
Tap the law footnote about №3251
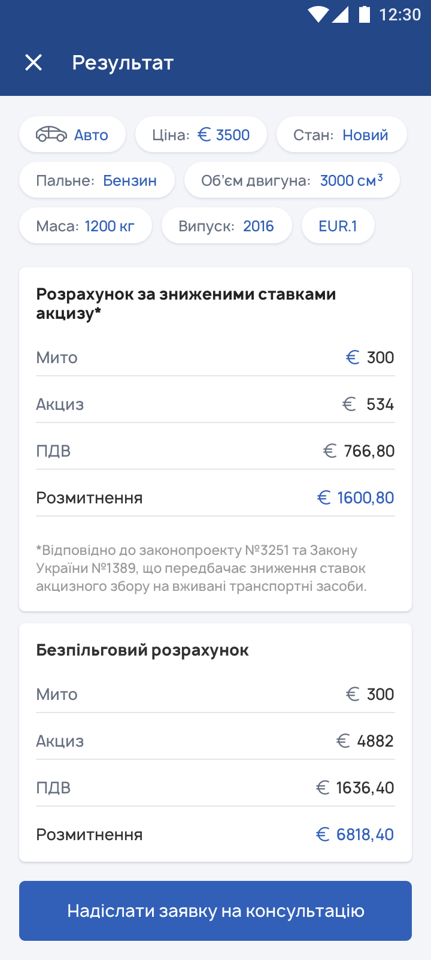(201, 568)
